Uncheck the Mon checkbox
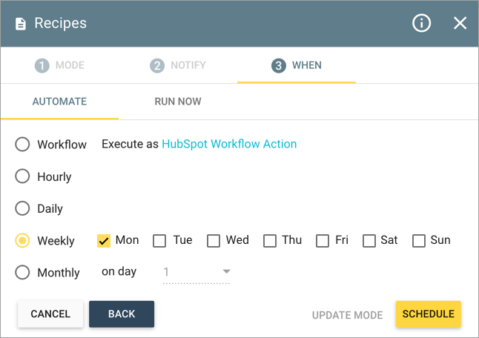This screenshot has height=338, width=479. click(104, 241)
